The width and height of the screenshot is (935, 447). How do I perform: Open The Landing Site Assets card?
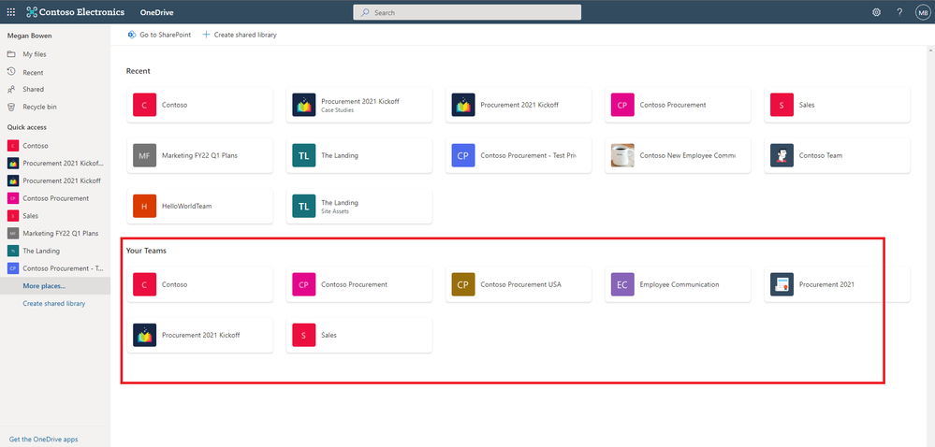tap(359, 207)
